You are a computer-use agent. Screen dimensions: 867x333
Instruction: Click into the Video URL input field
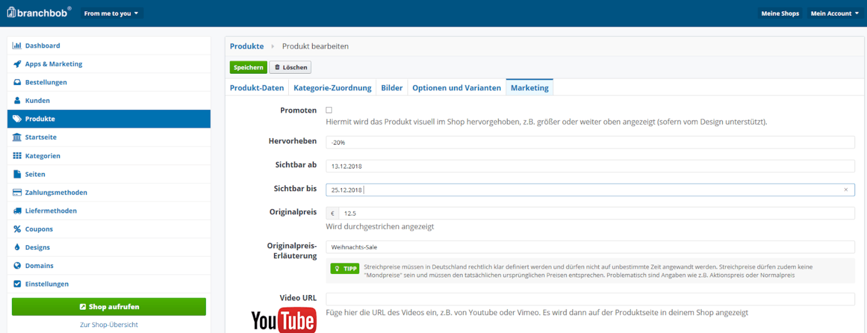click(590, 299)
